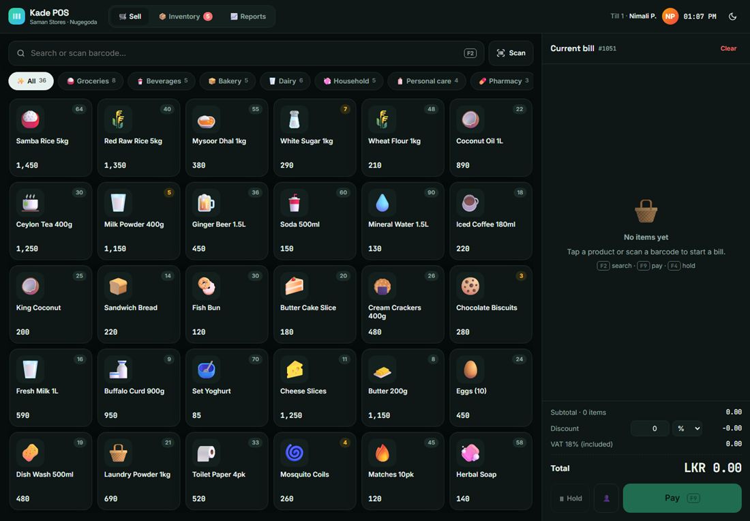Click the Ginger Beer 1.5L mug icon
The width and height of the screenshot is (750, 521).
point(206,203)
